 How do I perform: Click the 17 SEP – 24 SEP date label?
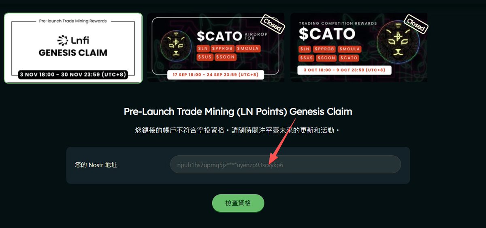(216, 75)
